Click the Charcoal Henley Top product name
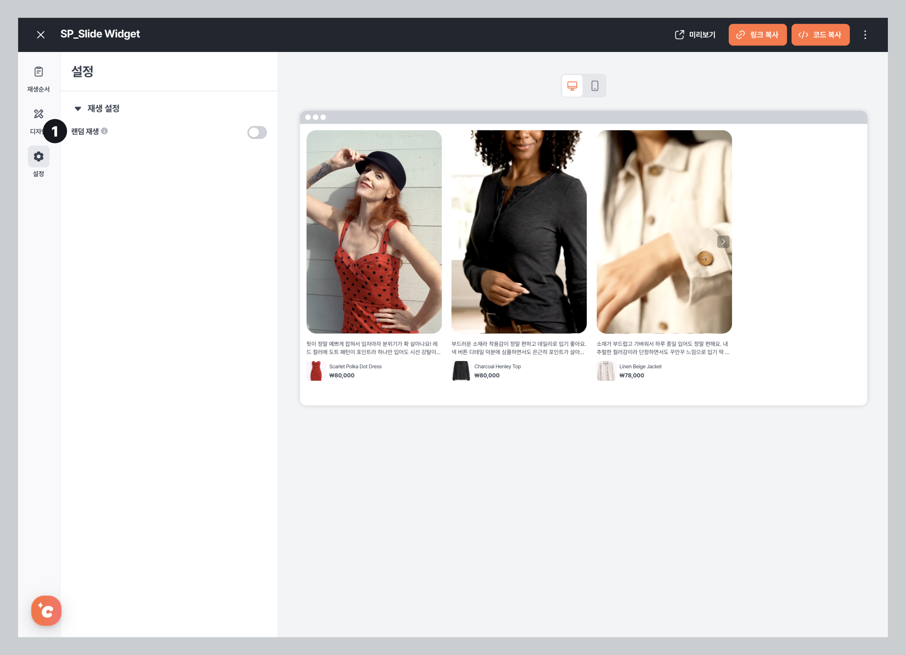This screenshot has height=655, width=906. [x=497, y=367]
